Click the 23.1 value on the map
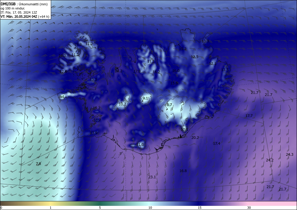297x210 pixels. point(152,177)
